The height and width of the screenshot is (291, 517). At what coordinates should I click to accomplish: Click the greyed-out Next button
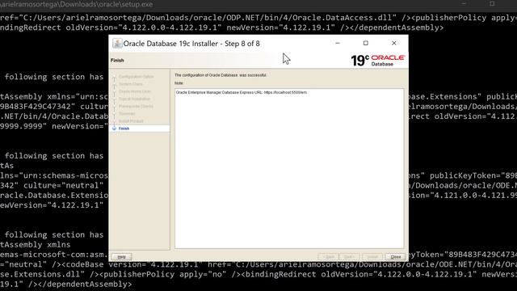(x=350, y=257)
